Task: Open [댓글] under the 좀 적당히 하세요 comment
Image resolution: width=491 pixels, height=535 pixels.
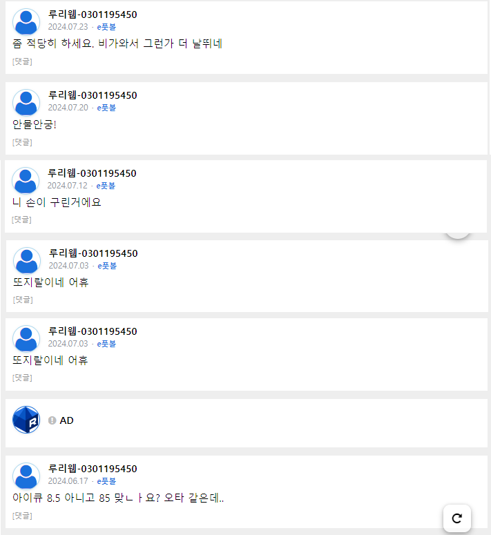Action: tap(22, 61)
